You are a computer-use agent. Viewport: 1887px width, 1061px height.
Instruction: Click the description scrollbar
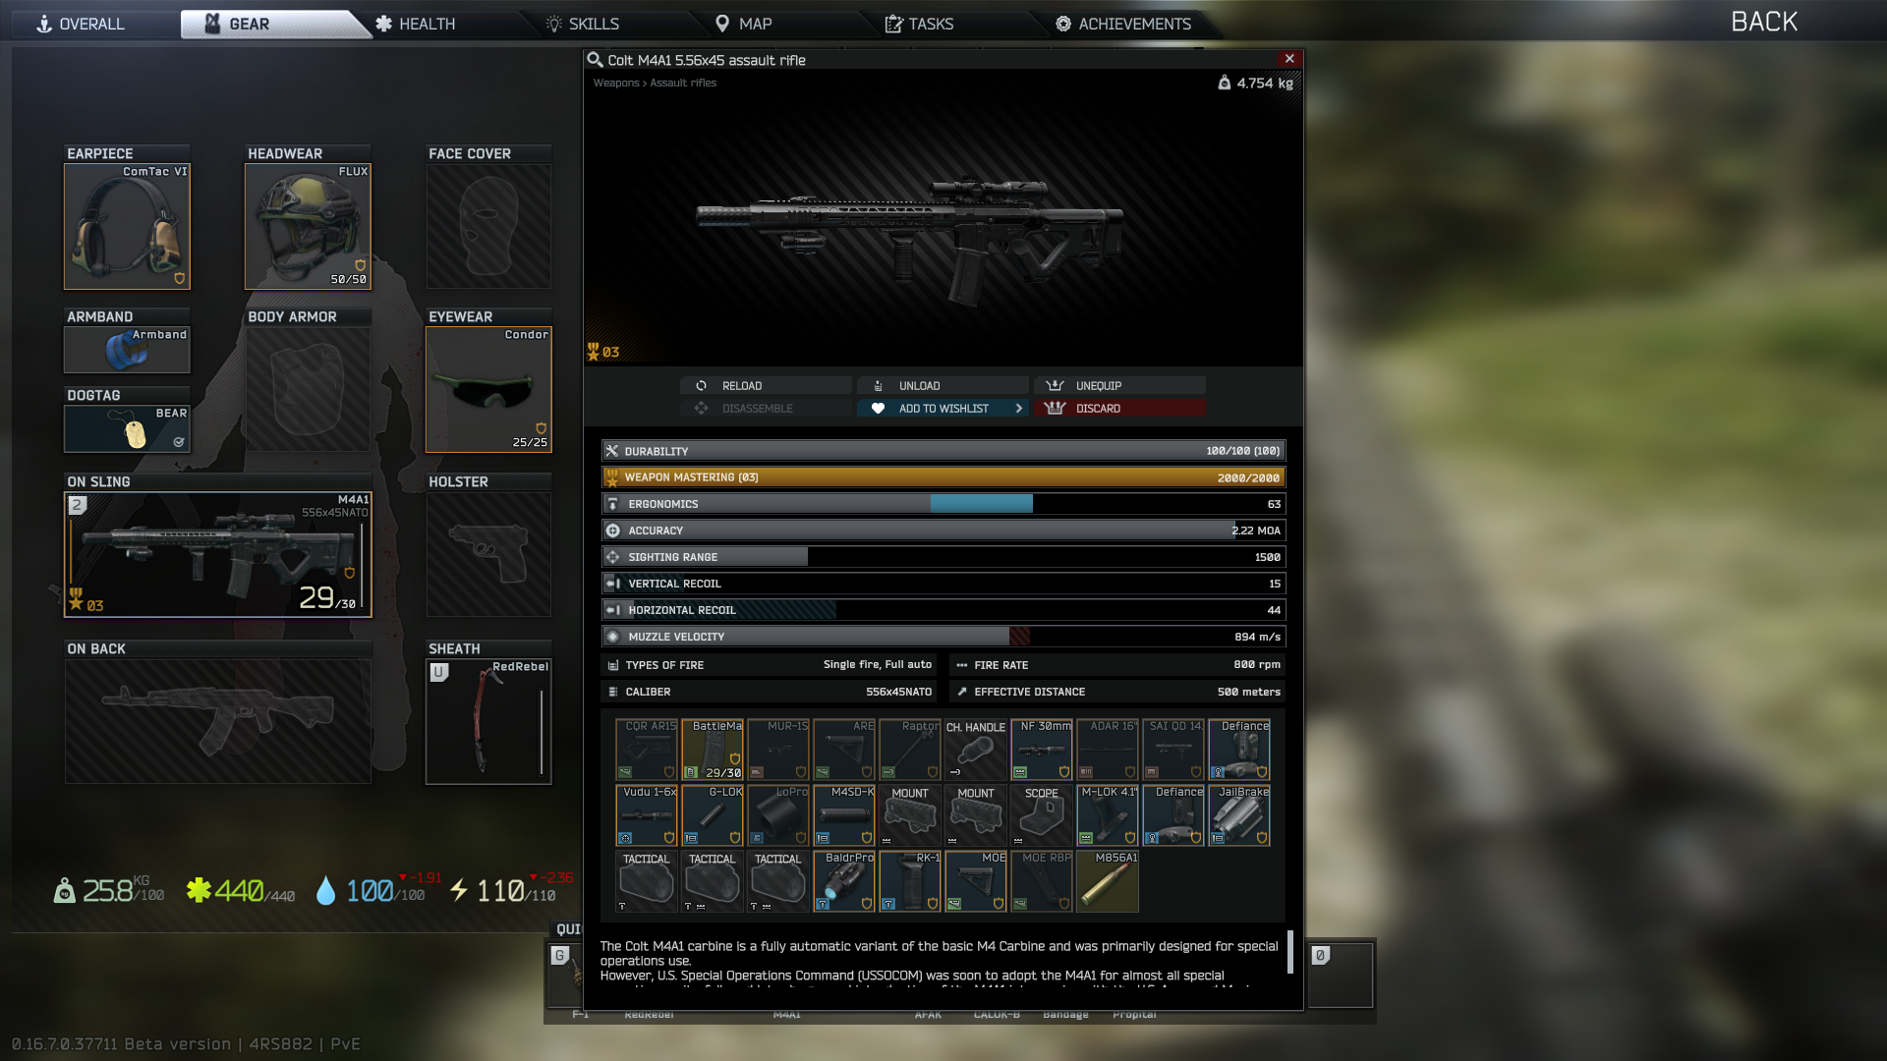pyautogui.click(x=1290, y=952)
